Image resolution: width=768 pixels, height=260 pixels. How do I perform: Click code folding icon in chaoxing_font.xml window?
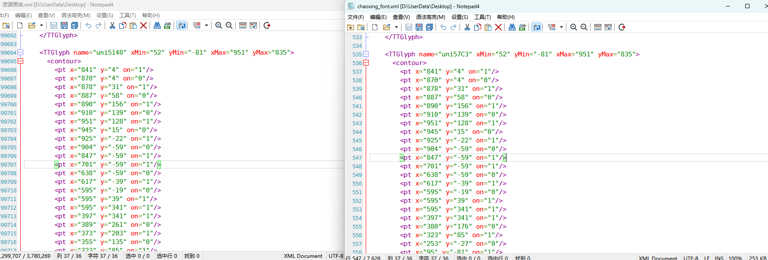pyautogui.click(x=552, y=27)
